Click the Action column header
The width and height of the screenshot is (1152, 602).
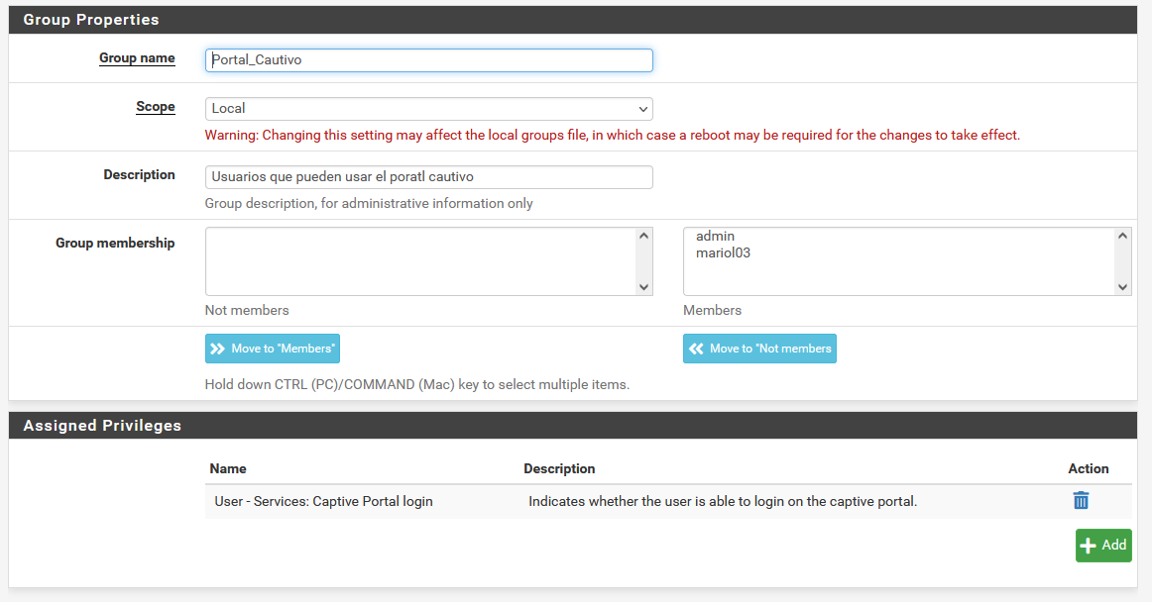point(1088,468)
